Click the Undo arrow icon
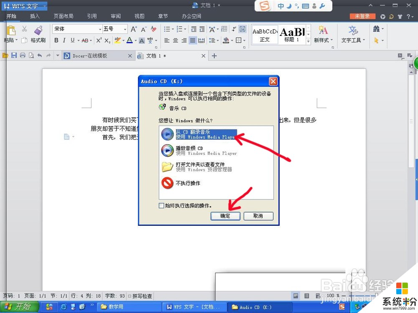Viewport: 418px width, 313px height. coord(40,56)
